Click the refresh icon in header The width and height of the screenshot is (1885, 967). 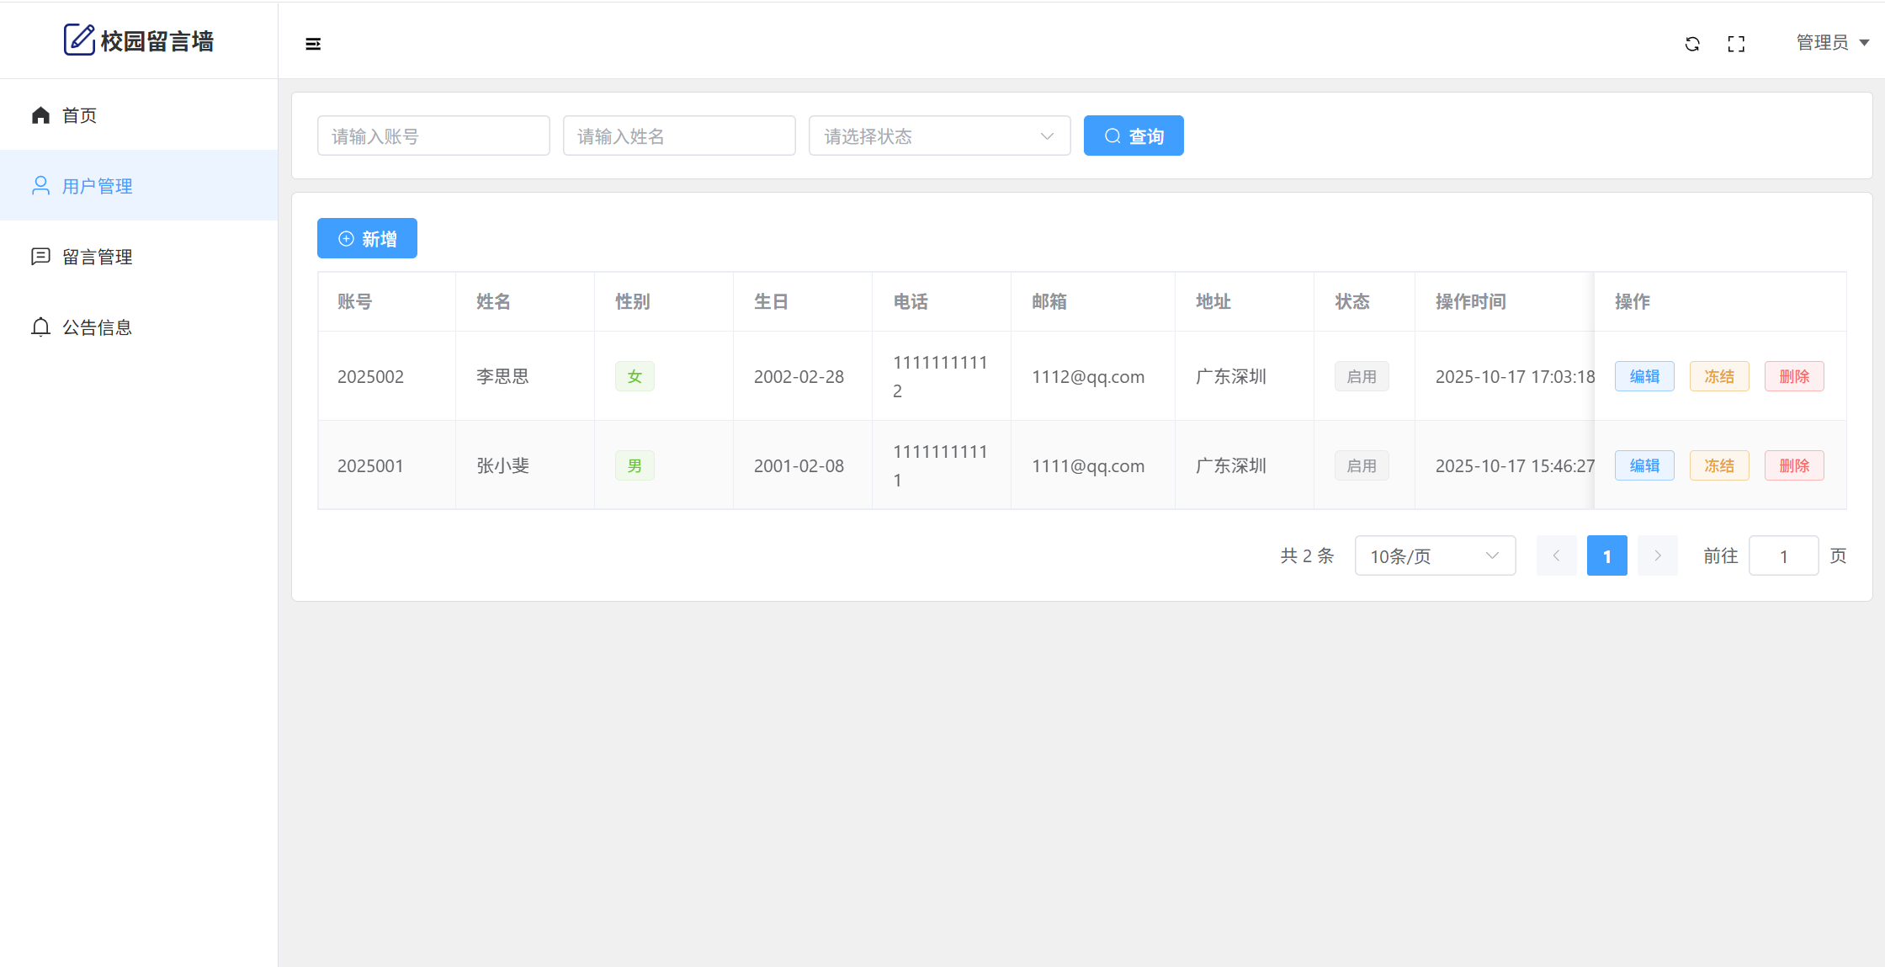click(1692, 44)
